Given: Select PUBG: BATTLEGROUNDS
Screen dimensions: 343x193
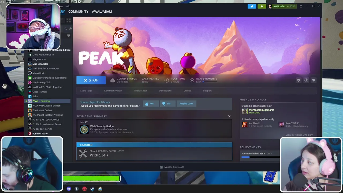Looking at the screenshot, I should tap(46, 120).
